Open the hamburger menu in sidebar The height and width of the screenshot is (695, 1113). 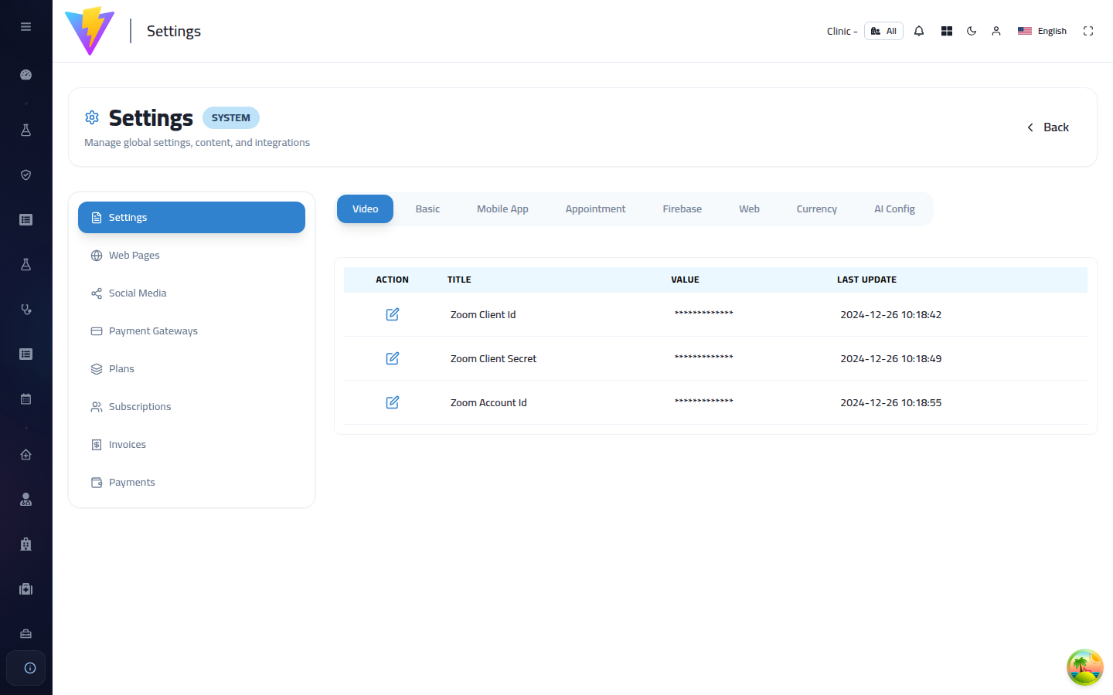coord(26,26)
